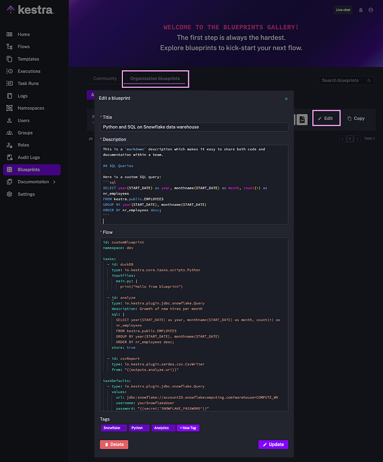Click the Audit Logs sidebar icon
The width and height of the screenshot is (383, 462).
click(10, 158)
